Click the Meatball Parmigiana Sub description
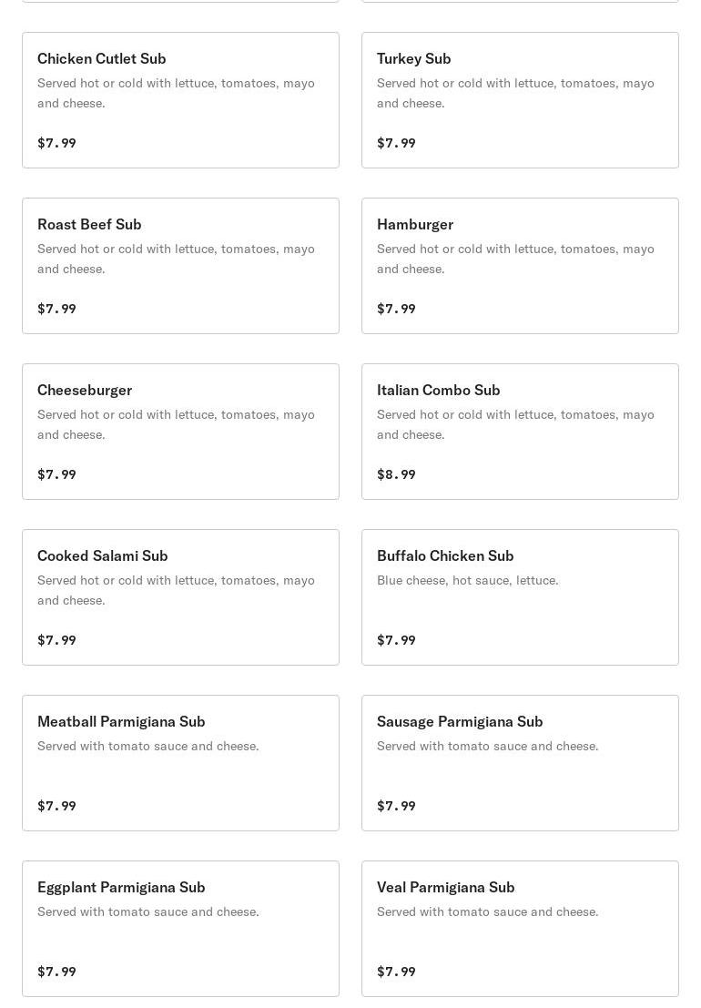 click(148, 746)
